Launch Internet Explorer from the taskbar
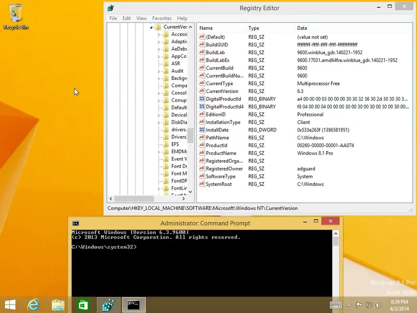The width and height of the screenshot is (417, 313). point(34,305)
